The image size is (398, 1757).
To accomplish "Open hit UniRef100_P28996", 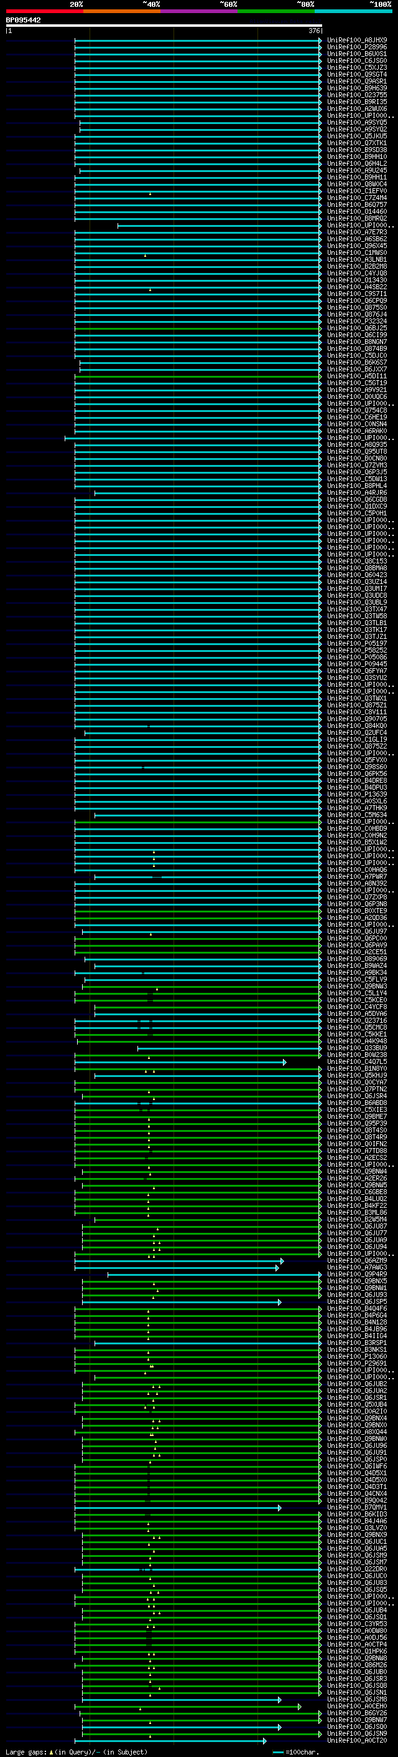I will point(357,47).
